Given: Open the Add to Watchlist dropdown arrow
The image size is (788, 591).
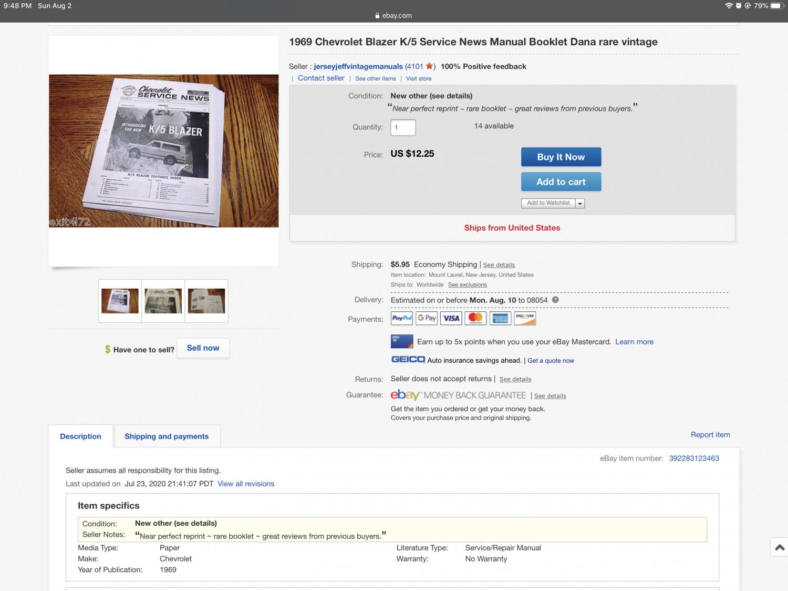Looking at the screenshot, I should [x=580, y=203].
